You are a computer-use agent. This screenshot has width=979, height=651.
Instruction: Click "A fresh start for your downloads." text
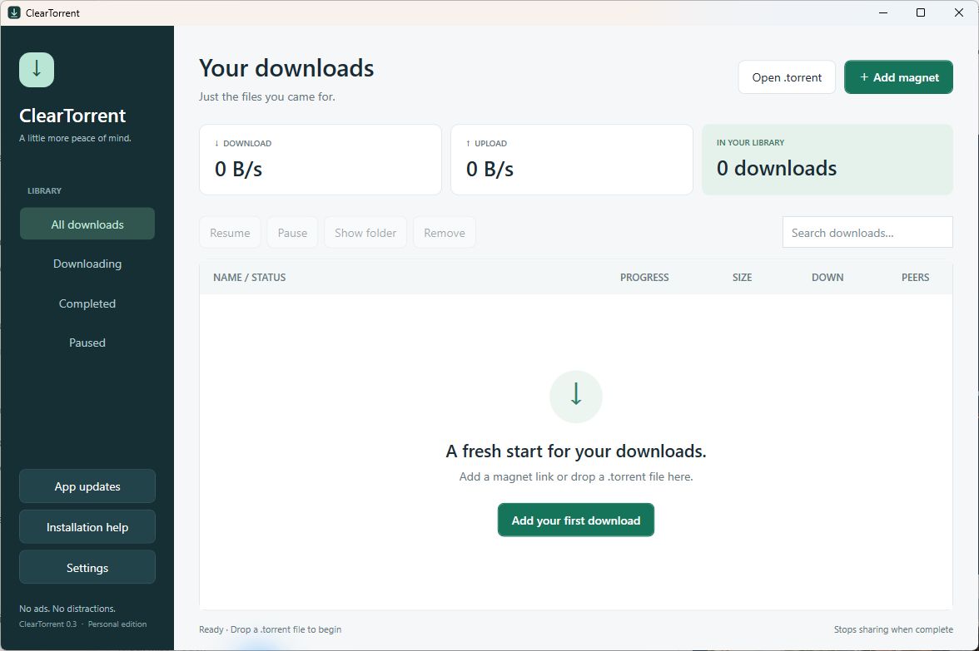576,451
